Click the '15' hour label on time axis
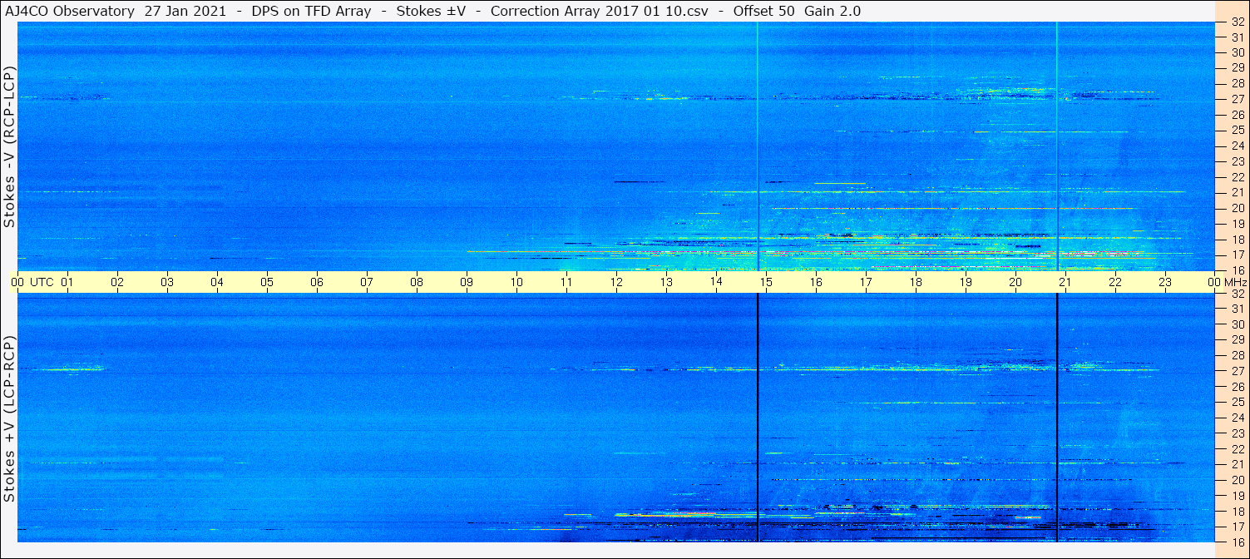 766,282
